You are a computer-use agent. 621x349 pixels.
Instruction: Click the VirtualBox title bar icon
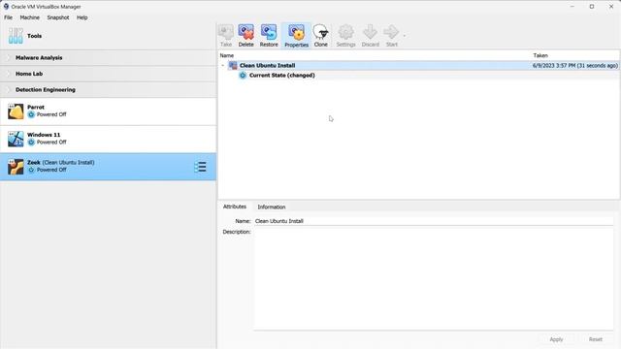pos(6,7)
